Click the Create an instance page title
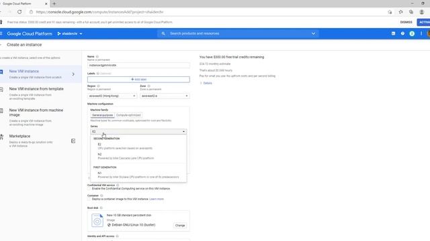The width and height of the screenshot is (430, 241). [24, 45]
